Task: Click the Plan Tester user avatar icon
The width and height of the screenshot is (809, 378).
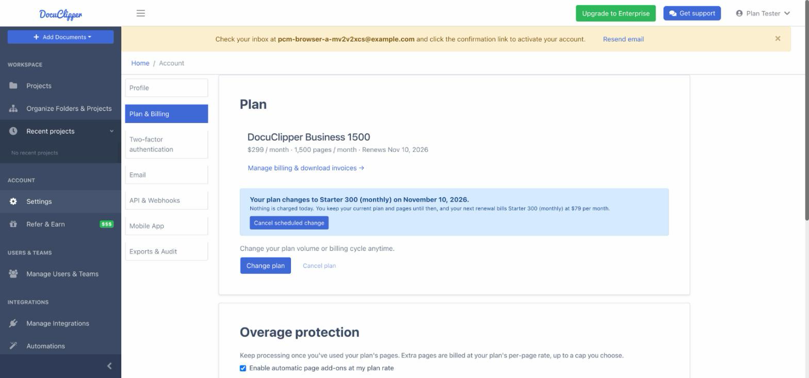Action: pyautogui.click(x=739, y=13)
